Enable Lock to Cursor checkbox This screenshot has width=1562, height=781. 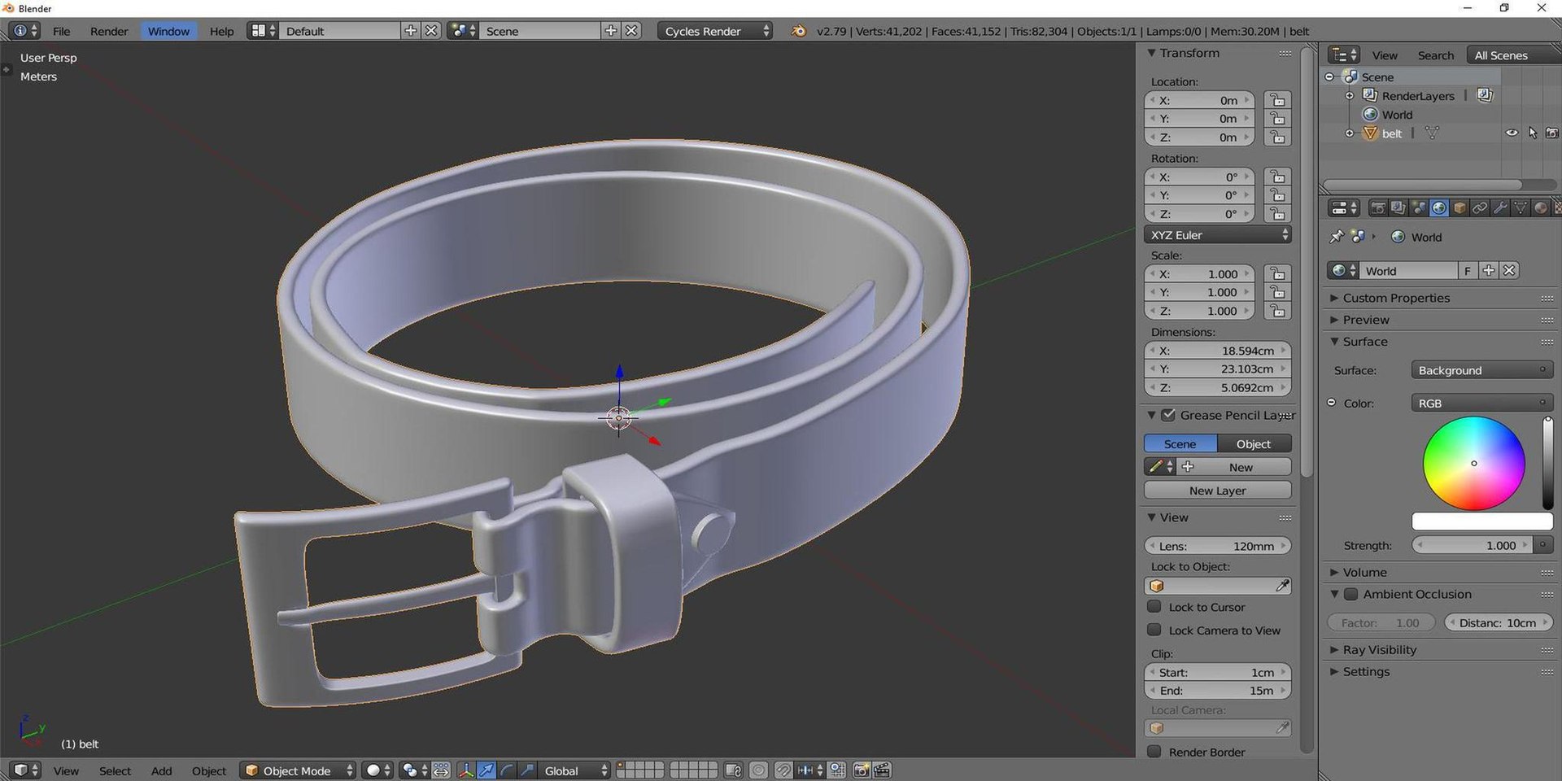coord(1154,607)
